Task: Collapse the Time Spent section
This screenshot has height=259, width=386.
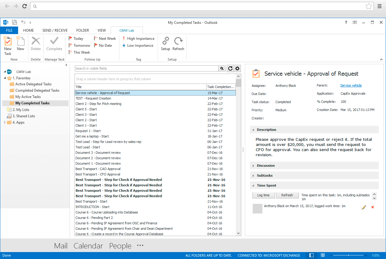Action: click(253, 185)
